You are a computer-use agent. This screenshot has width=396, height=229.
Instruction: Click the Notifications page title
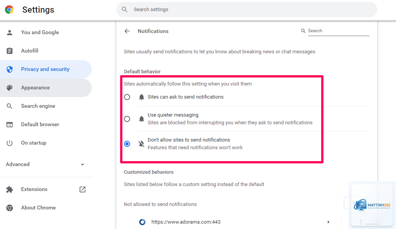coord(153,31)
